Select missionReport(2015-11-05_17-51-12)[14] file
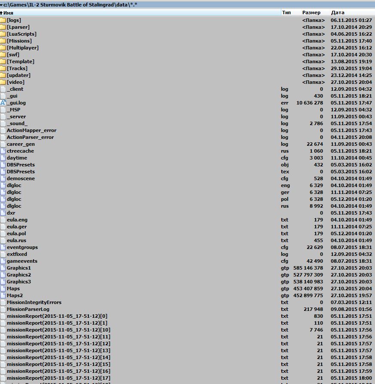This screenshot has width=375, height=384. pyautogui.click(x=58, y=357)
